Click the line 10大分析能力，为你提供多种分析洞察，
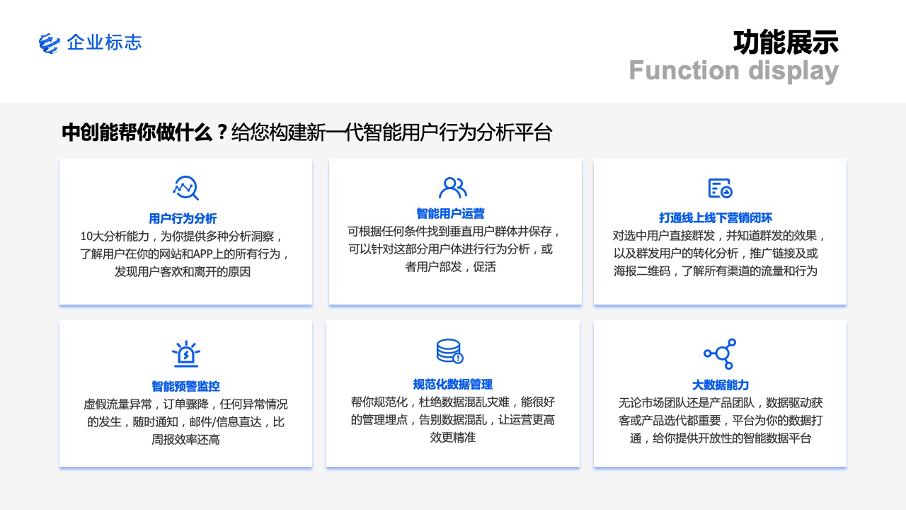906x510 pixels. point(183,236)
